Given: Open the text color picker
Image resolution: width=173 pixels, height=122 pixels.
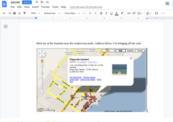Looking at the screenshot, I should (117, 13).
